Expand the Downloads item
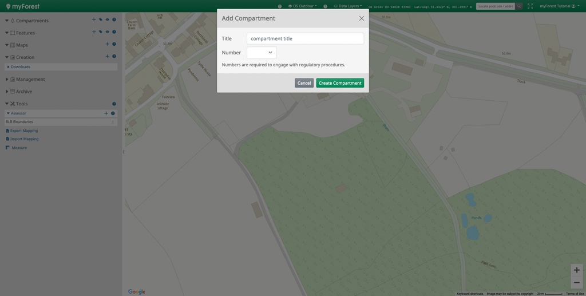This screenshot has height=296, width=586. click(21, 67)
